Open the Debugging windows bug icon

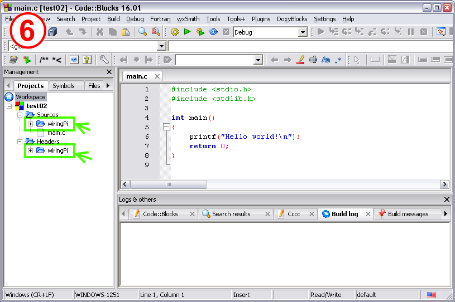point(441,32)
